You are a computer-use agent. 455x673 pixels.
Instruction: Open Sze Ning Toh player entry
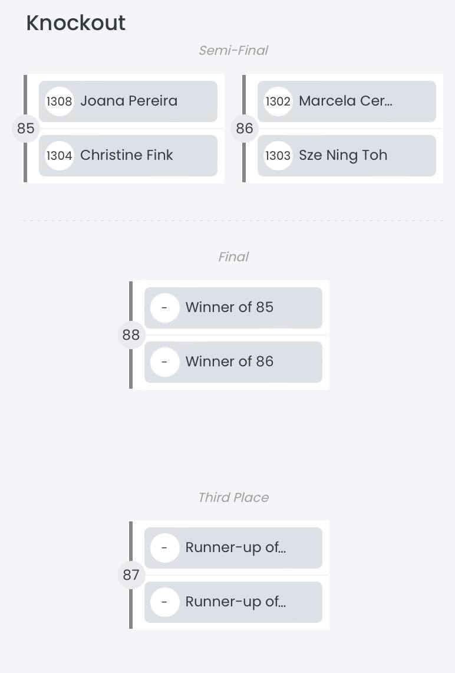[x=343, y=156]
